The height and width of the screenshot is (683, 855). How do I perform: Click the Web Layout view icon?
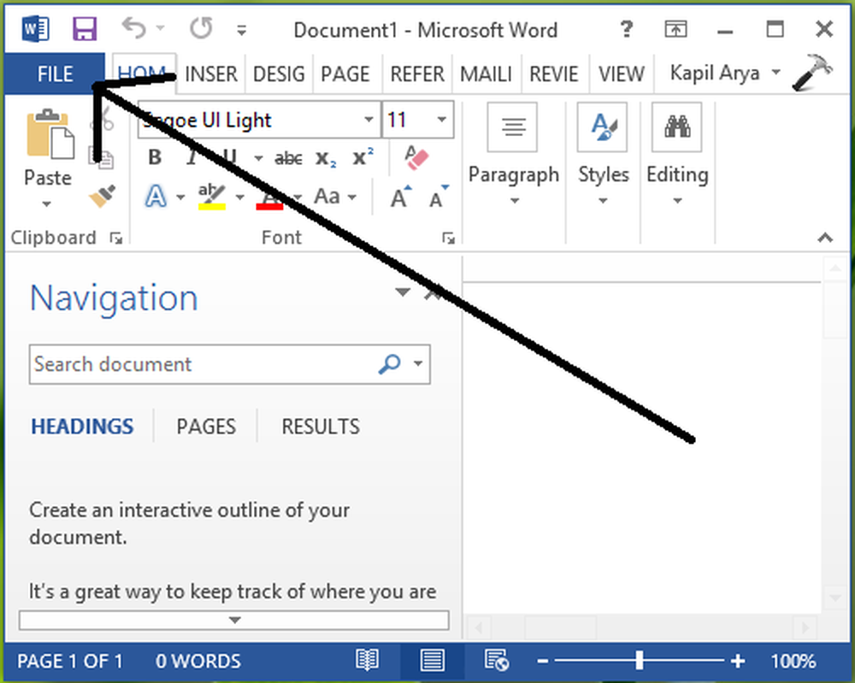[x=496, y=661]
